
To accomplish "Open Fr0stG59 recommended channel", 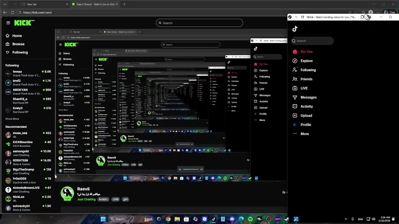I will coord(28,180).
